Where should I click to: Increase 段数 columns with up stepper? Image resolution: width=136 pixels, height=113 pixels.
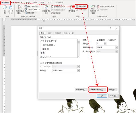pyautogui.click(x=105, y=43)
